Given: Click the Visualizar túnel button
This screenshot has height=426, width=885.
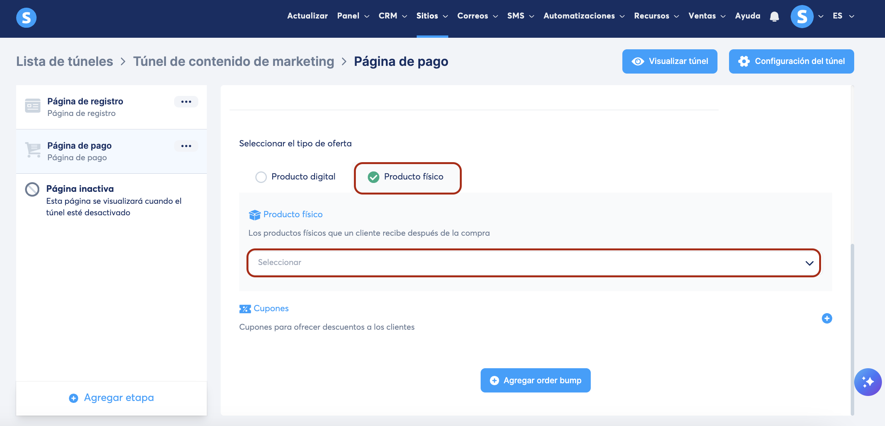Looking at the screenshot, I should click(x=669, y=61).
